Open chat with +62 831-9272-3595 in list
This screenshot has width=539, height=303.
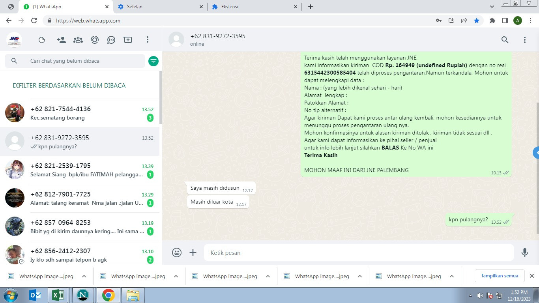pyautogui.click(x=80, y=141)
